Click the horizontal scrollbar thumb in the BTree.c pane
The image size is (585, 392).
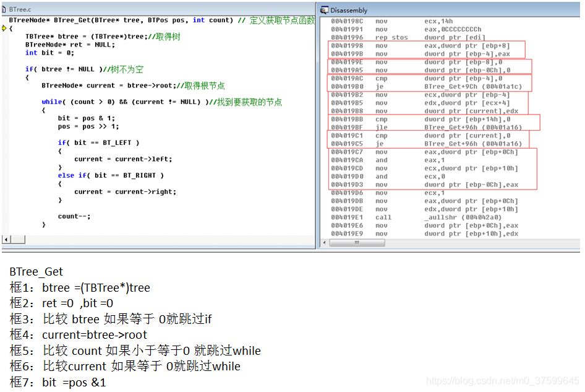coord(17,240)
